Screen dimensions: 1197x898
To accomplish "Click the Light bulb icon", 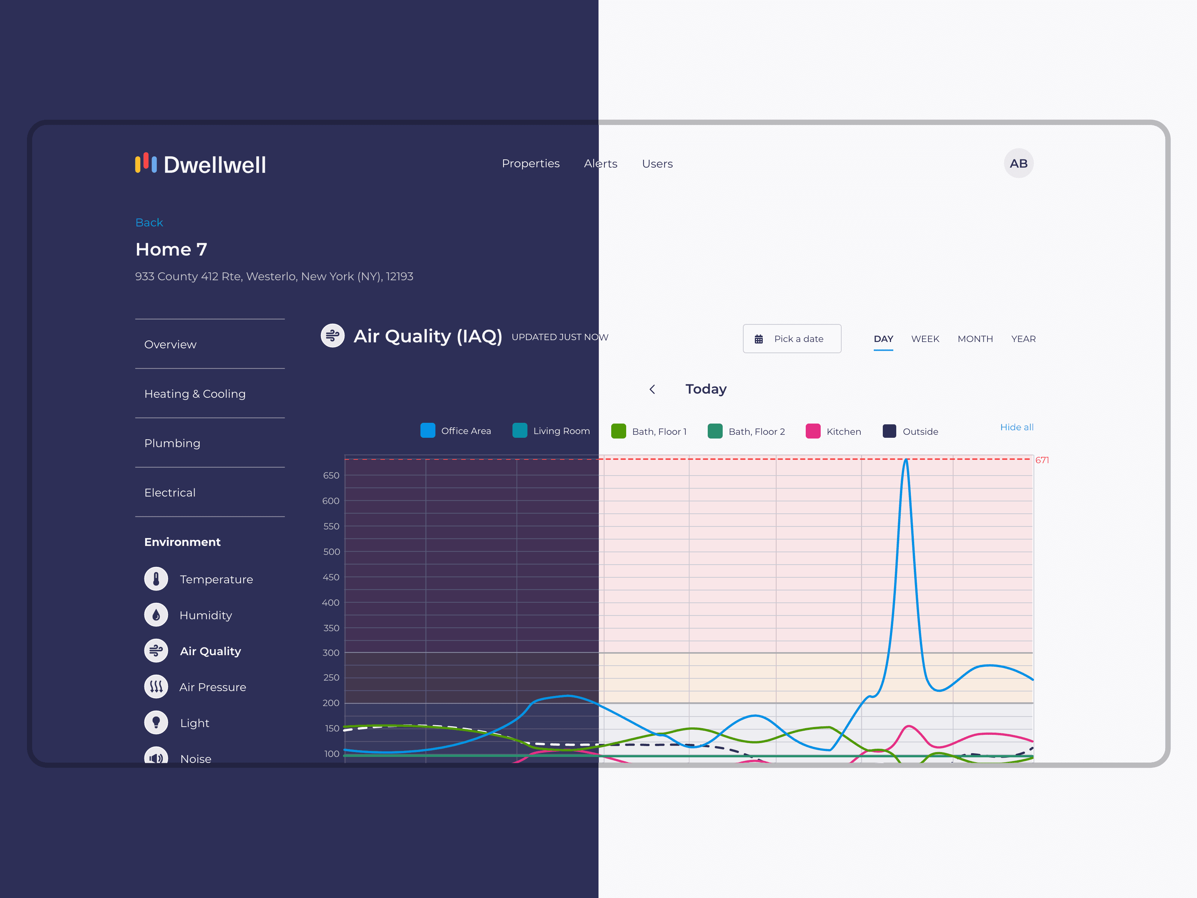I will pyautogui.click(x=156, y=723).
